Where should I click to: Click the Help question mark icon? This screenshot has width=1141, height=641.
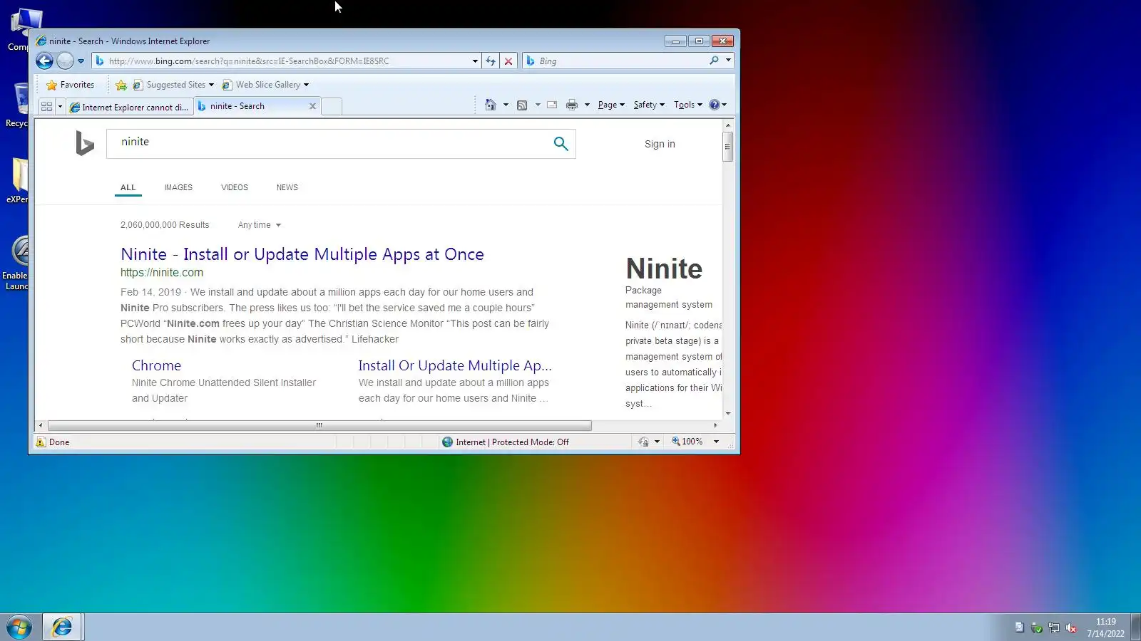point(715,105)
